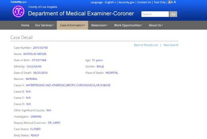The height and width of the screenshot is (139, 207).
Task: Click the lacounty.gov logo at top left
Action: [19, 2]
